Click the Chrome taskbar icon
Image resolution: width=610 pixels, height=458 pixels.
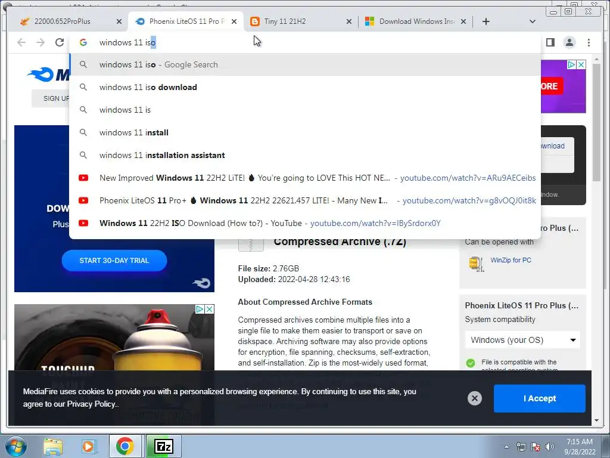[x=125, y=446]
